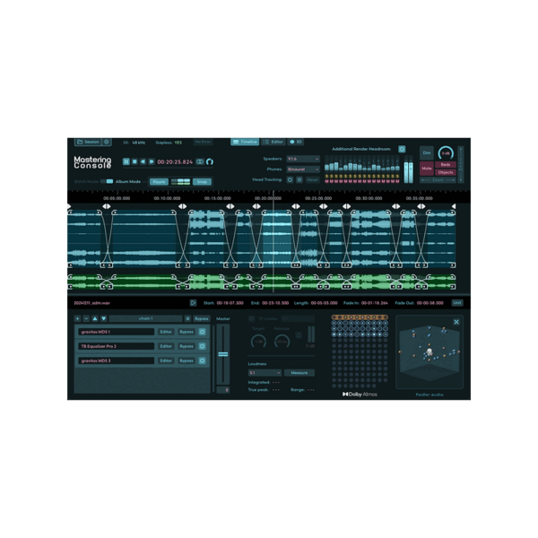Skip to the next clip
Screen dimensions: 538x538
pos(152,161)
